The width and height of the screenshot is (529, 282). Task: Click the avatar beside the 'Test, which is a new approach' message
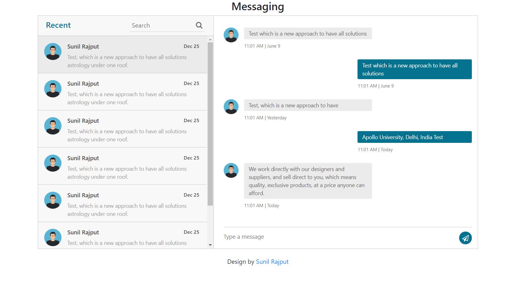231,106
